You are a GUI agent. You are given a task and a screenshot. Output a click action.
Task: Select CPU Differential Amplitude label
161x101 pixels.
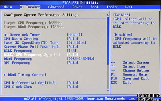click(30, 83)
